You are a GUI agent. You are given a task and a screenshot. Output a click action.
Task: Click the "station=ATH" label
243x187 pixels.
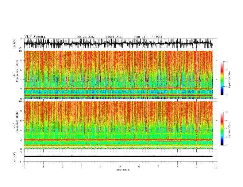click(114, 37)
